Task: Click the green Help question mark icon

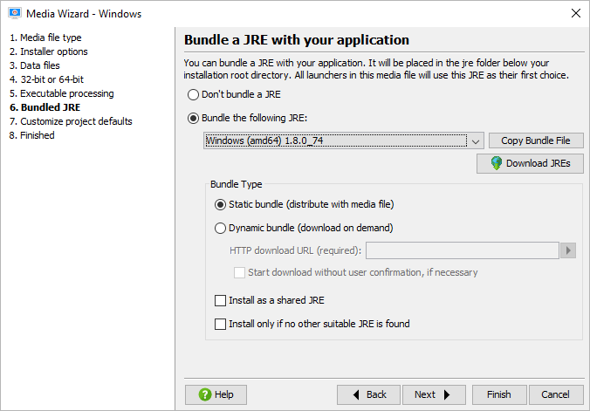Action: click(205, 394)
